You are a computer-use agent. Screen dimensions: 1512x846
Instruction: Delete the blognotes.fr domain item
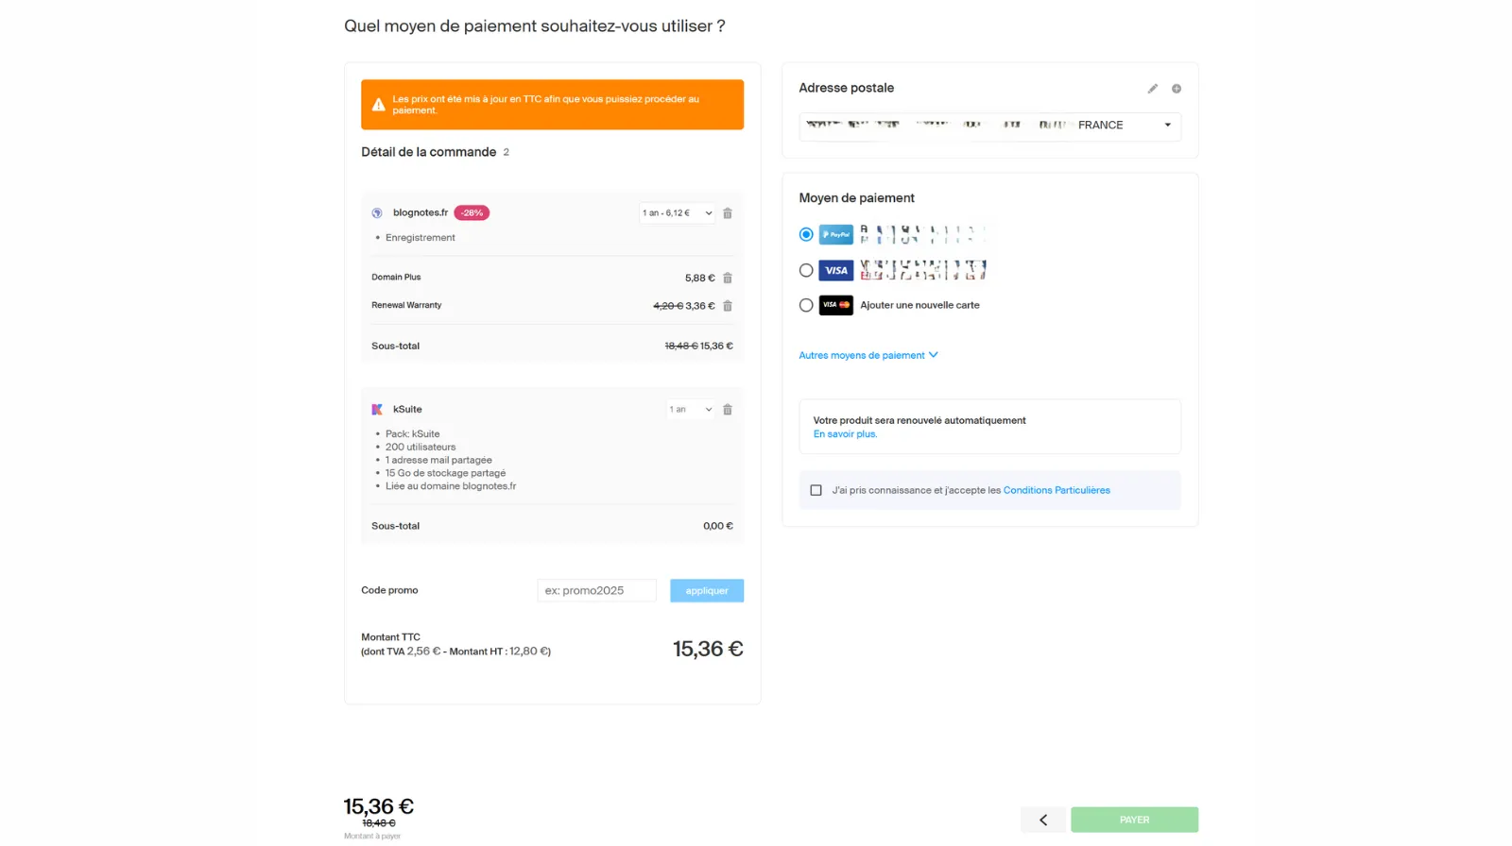[728, 213]
